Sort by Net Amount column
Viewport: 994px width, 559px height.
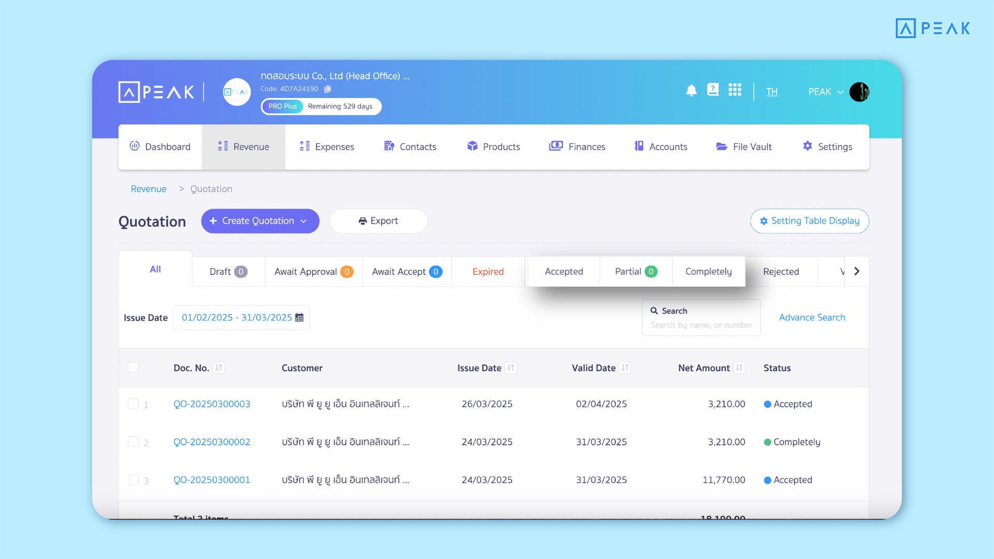point(739,368)
